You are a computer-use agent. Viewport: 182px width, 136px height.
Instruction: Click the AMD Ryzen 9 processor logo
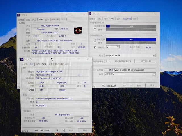[78, 30]
